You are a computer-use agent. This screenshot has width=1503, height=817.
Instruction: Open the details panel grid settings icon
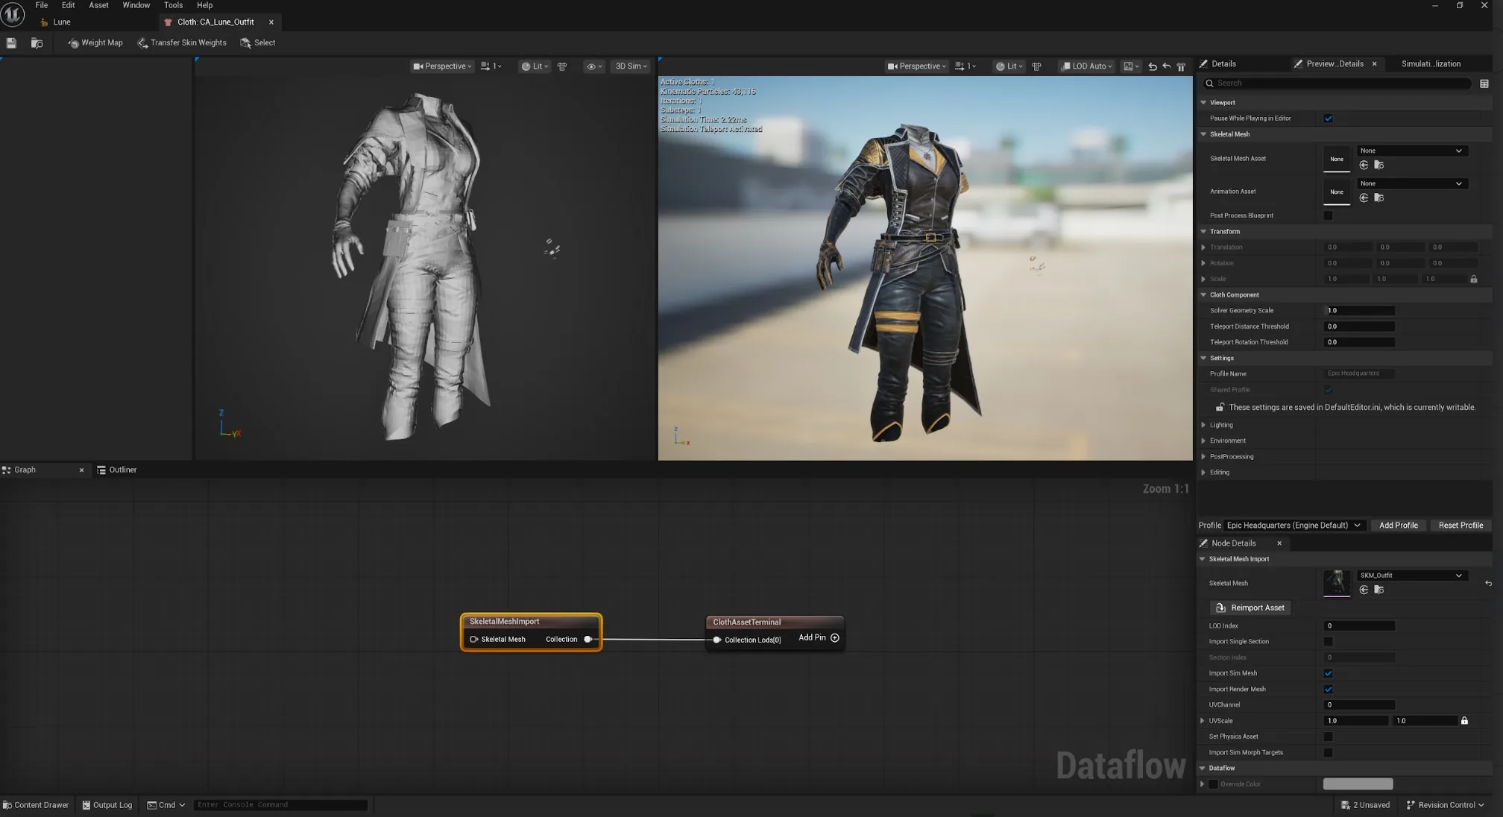[1484, 83]
